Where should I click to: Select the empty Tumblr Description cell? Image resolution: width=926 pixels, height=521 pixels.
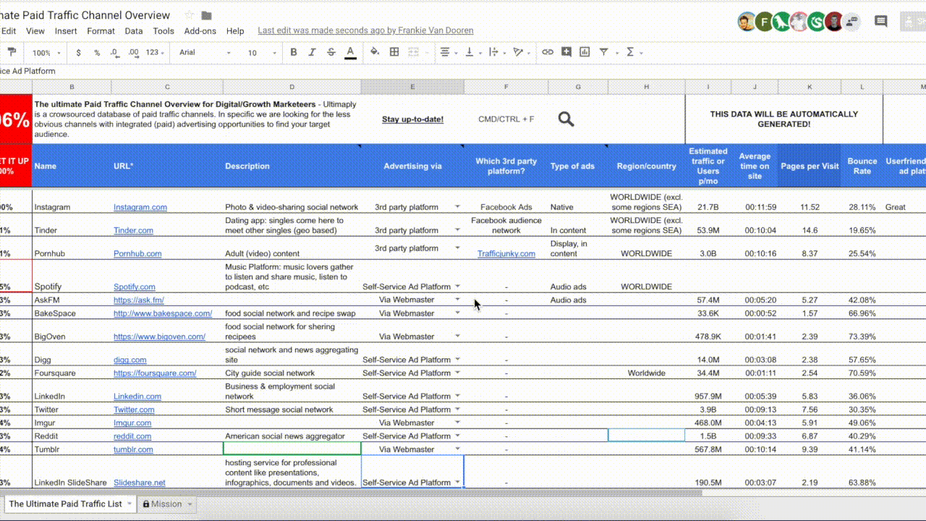click(292, 449)
